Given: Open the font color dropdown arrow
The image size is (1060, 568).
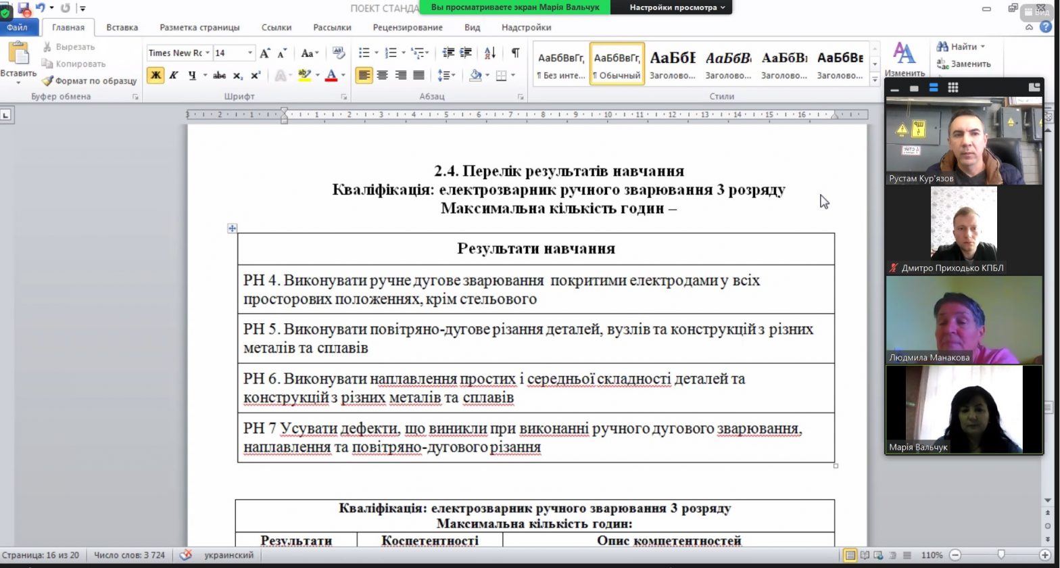Looking at the screenshot, I should click(343, 75).
